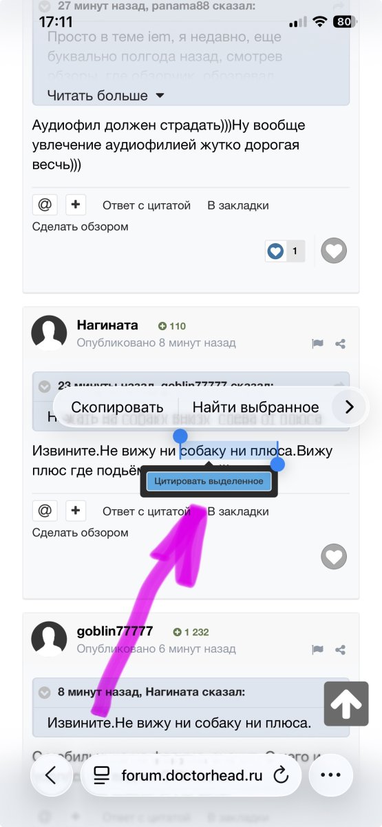The height and width of the screenshot is (827, 382).
Task: Tap the report flag icon on Нагината's post
Action: (317, 343)
